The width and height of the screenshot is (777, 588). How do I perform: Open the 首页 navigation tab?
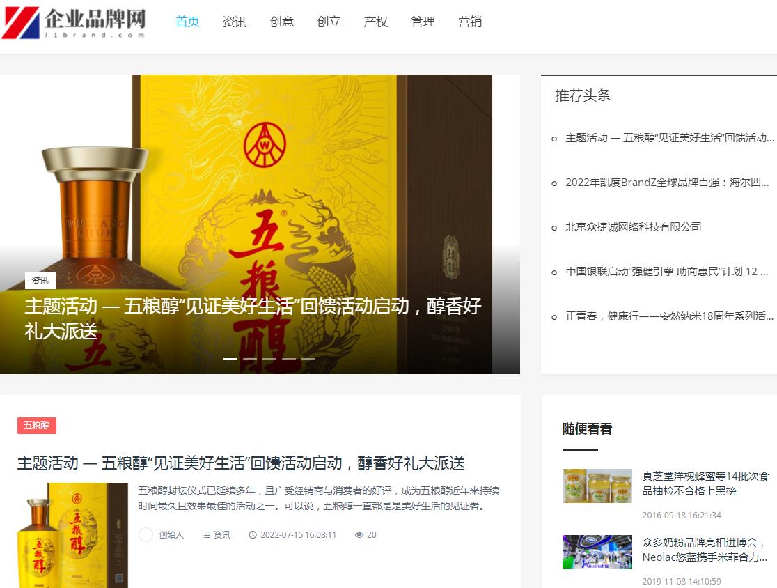[187, 22]
